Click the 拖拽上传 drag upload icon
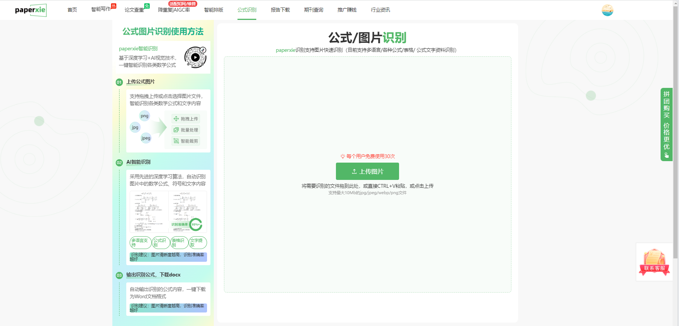679x326 pixels. pos(176,119)
